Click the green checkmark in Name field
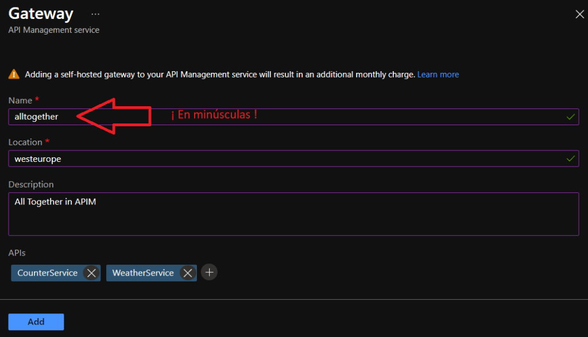The width and height of the screenshot is (588, 337). (x=570, y=117)
